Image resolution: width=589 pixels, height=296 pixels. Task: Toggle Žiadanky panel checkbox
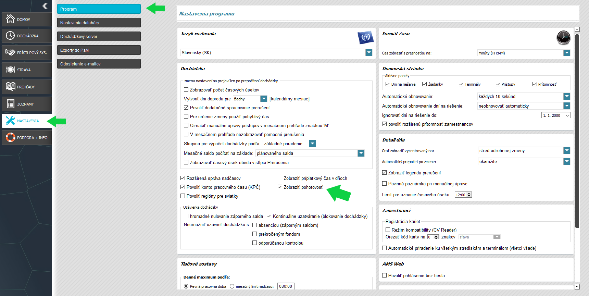coord(425,84)
